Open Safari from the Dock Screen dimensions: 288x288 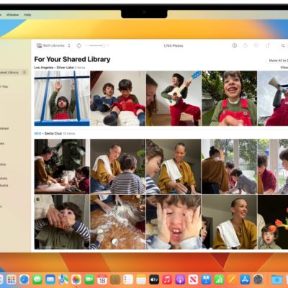point(24,279)
